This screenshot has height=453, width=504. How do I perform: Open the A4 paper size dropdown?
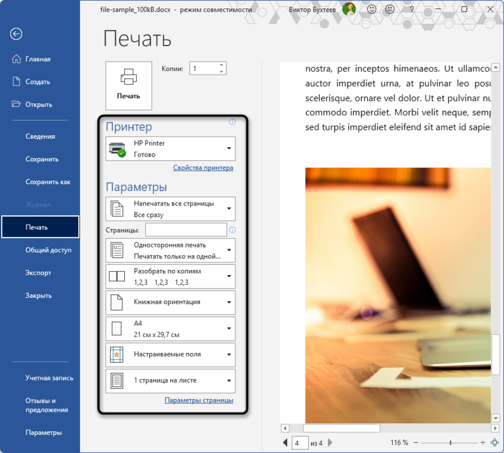pyautogui.click(x=170, y=329)
